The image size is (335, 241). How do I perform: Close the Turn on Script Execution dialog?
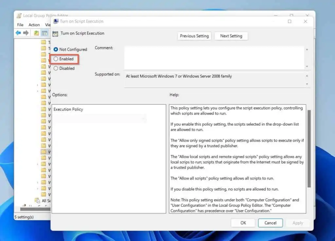tap(305, 21)
